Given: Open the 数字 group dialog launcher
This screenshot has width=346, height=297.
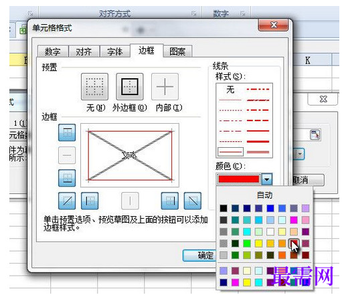Looking at the screenshot, I should pyautogui.click(x=243, y=14).
